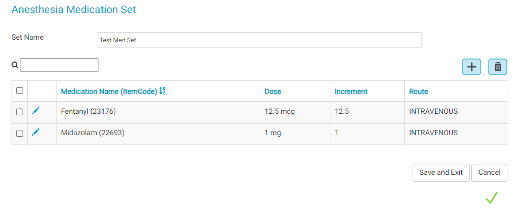The height and width of the screenshot is (215, 521).
Task: Check the Fentanyl row checkbox
Action: point(20,112)
